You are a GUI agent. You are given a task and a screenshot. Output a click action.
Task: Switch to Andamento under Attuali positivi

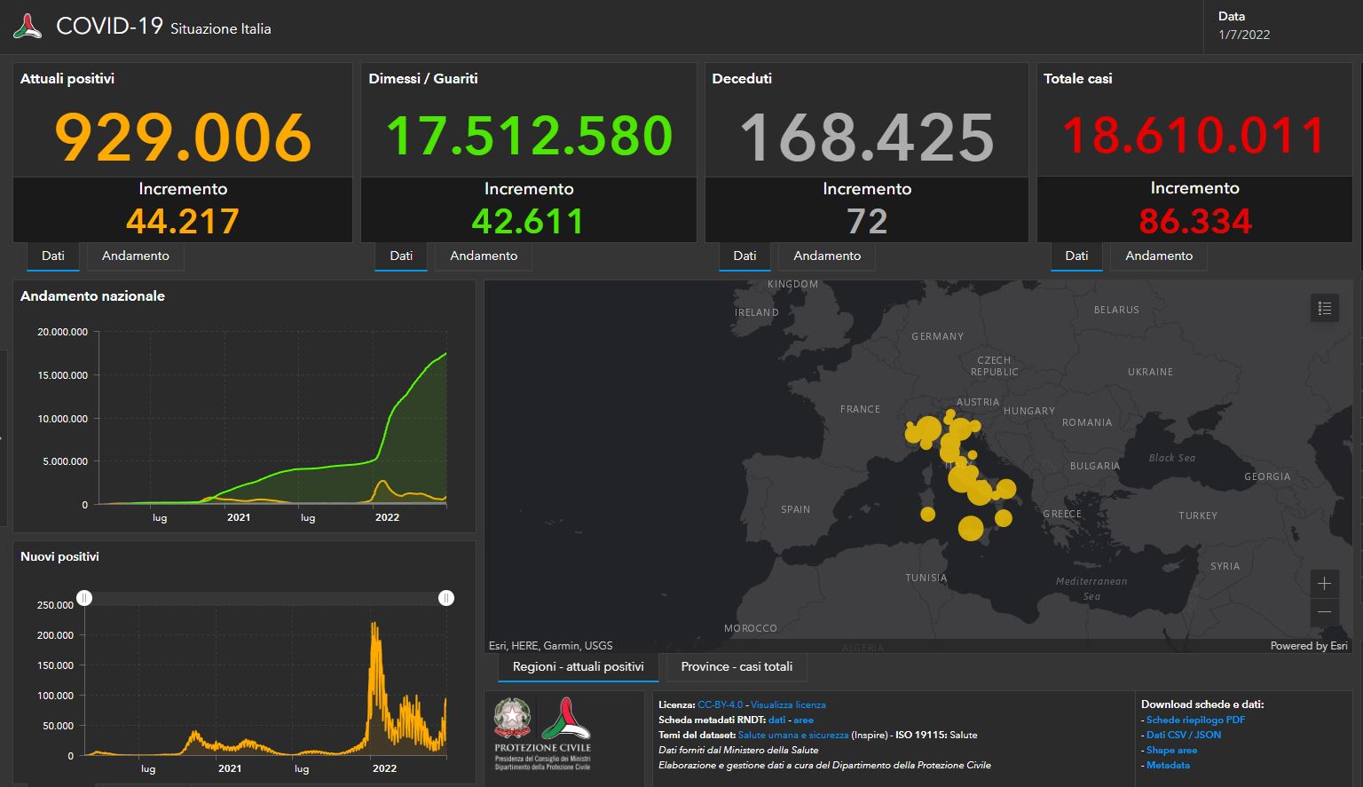point(134,256)
